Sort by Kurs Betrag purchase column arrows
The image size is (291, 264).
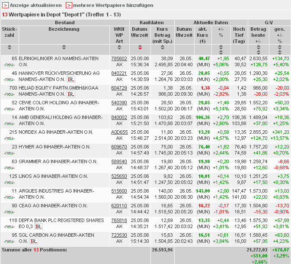[163, 47]
